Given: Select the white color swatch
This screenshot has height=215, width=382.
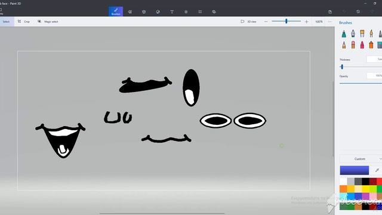Looking at the screenshot, I should click(x=343, y=182).
